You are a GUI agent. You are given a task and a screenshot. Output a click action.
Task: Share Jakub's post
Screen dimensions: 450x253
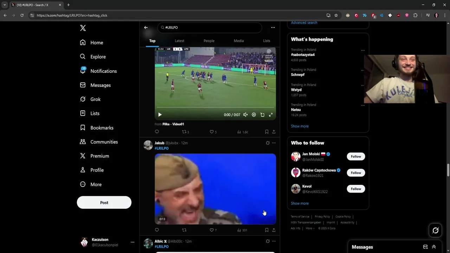274,230
